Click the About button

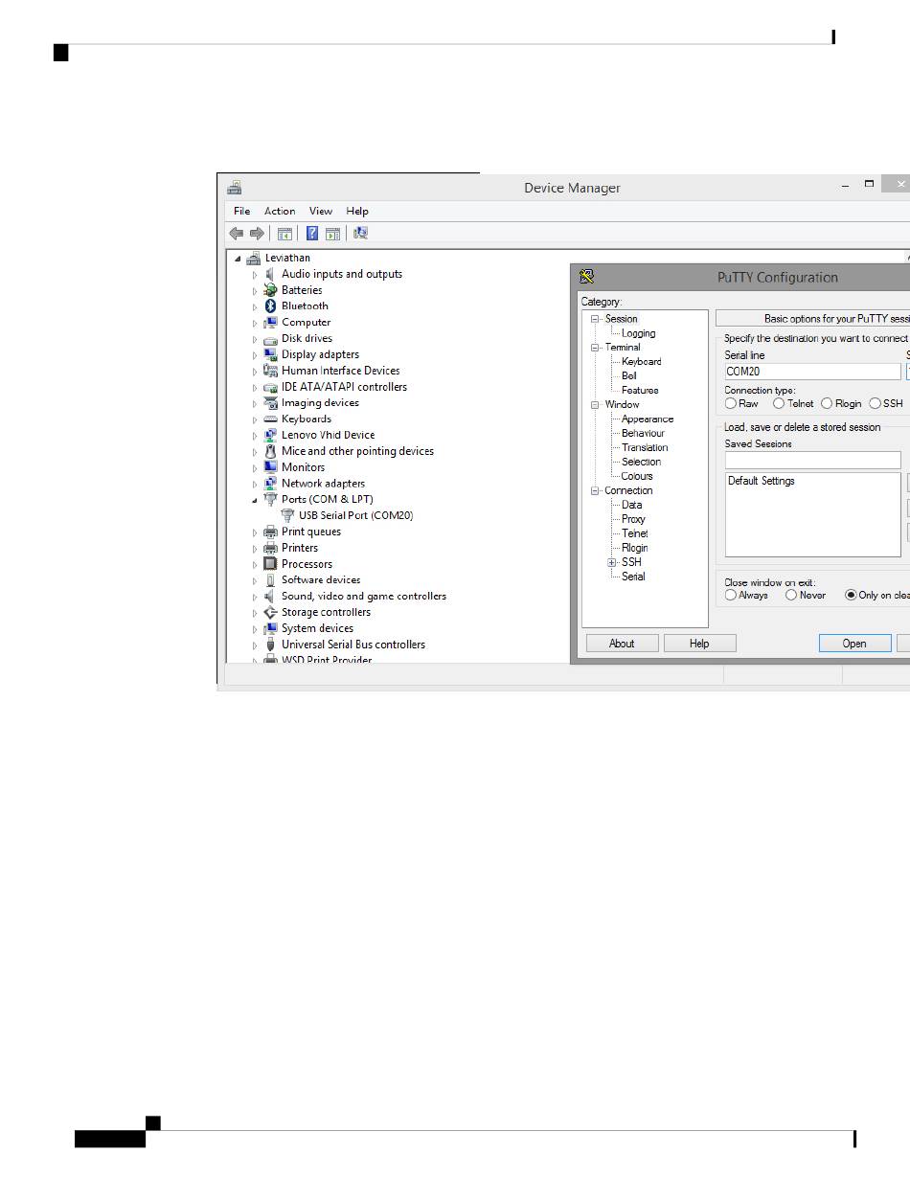622,644
